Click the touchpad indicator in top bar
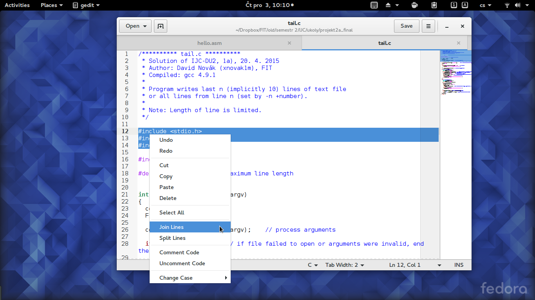 pos(374,5)
